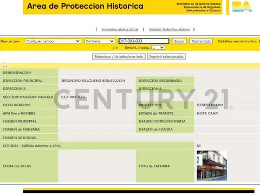Click the IMAGEN ADICIONAL label
The image size is (260, 195).
pyautogui.click(x=20, y=138)
